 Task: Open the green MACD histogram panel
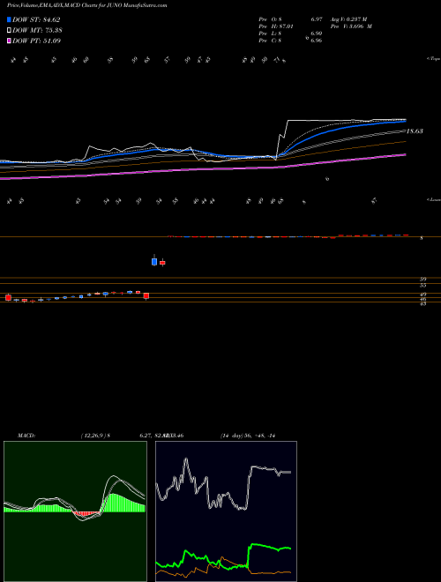[x=75, y=511]
